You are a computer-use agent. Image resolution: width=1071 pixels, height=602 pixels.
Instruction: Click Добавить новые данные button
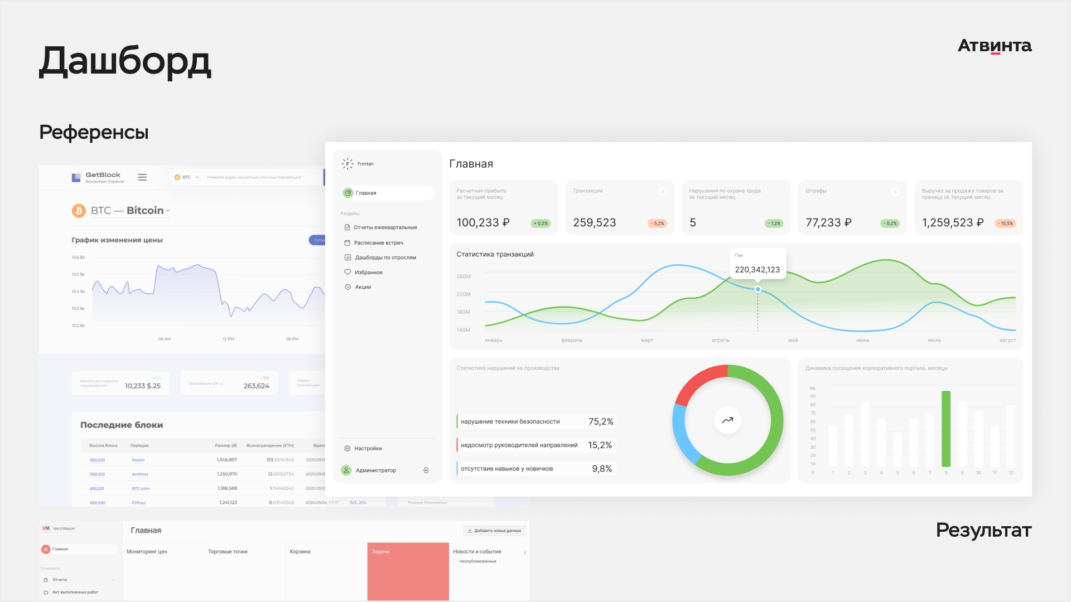(x=494, y=531)
